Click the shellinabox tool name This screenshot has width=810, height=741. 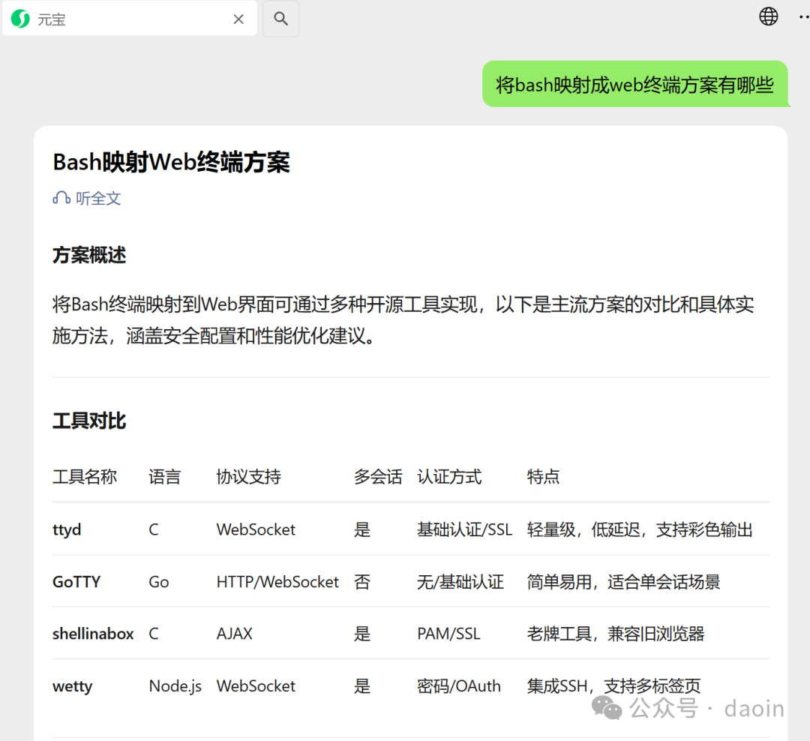[93, 634]
